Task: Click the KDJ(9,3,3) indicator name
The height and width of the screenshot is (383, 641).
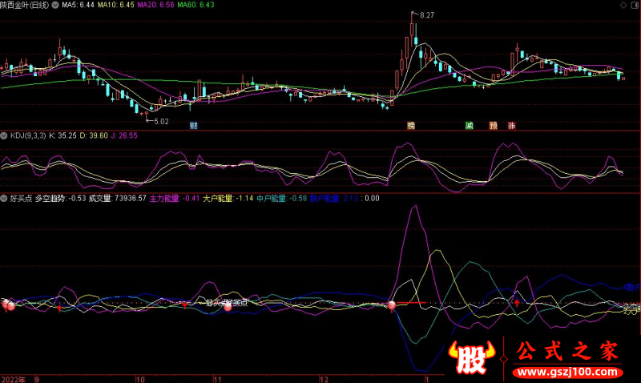Action: (x=27, y=135)
